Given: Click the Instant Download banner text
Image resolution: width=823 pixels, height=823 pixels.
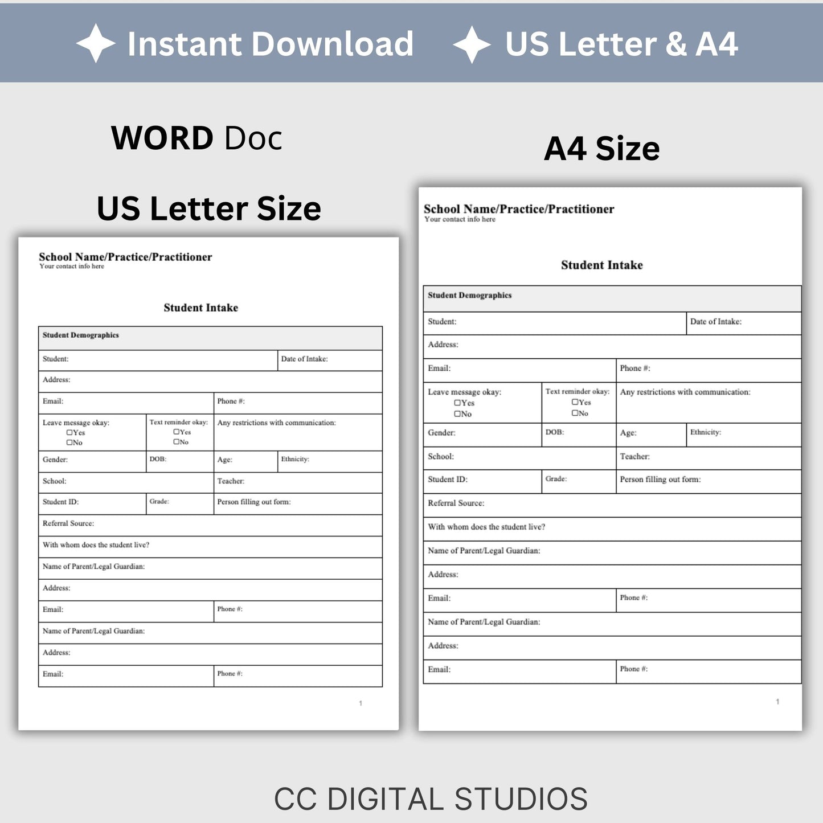Looking at the screenshot, I should tap(271, 44).
